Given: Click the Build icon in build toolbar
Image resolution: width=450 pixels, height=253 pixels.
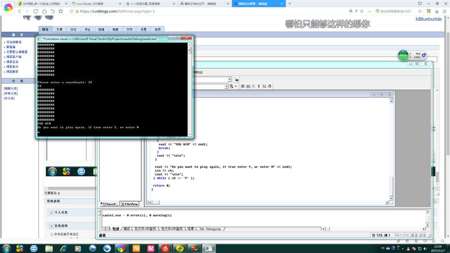Looking at the screenshot, I should (x=248, y=86).
